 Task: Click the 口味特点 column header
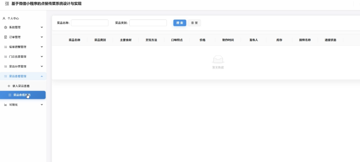coord(177,40)
